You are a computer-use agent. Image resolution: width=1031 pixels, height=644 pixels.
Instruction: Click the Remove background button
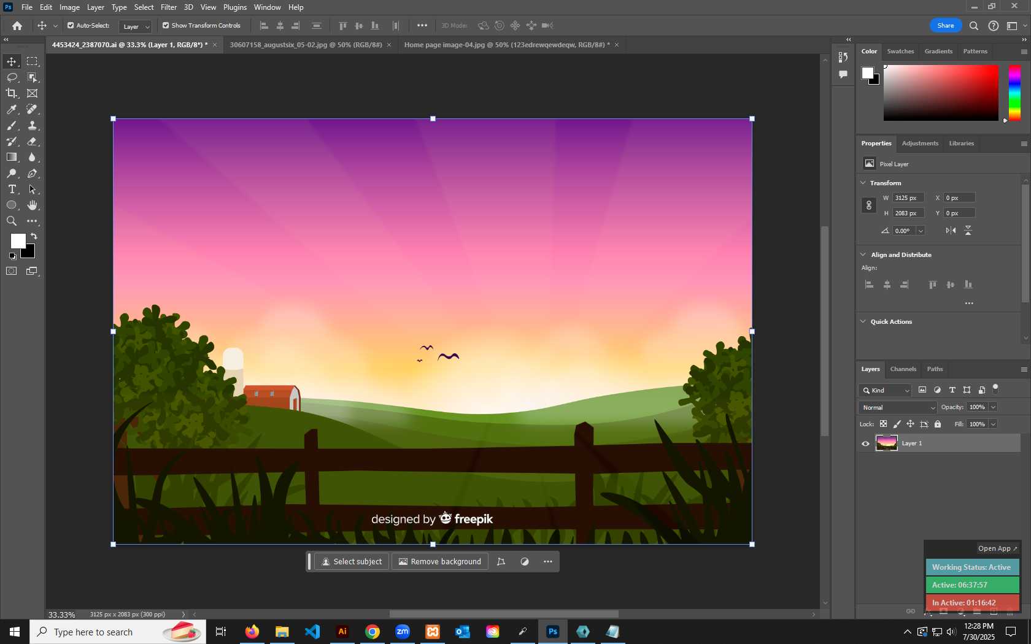point(440,562)
